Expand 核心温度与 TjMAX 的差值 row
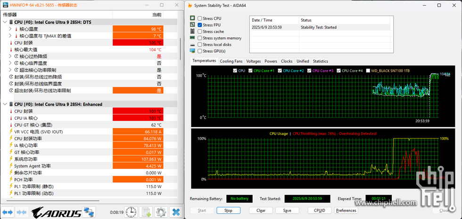 10,36
